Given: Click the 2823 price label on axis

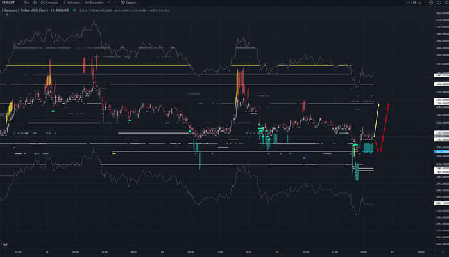Looking at the screenshot, I should click(x=441, y=203).
